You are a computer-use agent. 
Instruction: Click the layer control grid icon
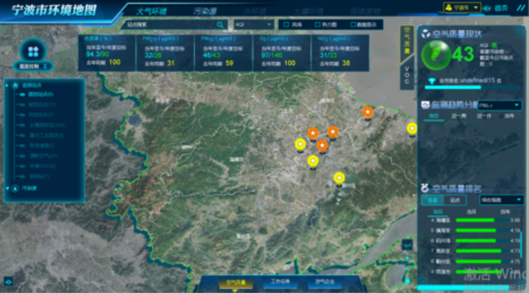[33, 51]
